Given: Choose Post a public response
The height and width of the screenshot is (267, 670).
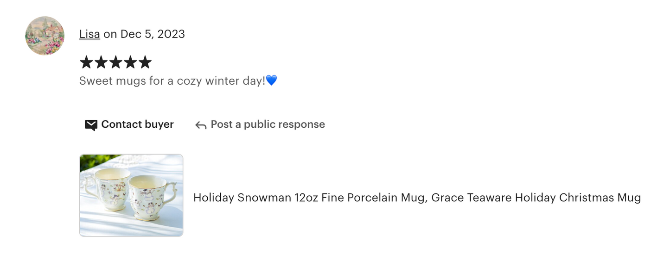Looking at the screenshot, I should (268, 124).
